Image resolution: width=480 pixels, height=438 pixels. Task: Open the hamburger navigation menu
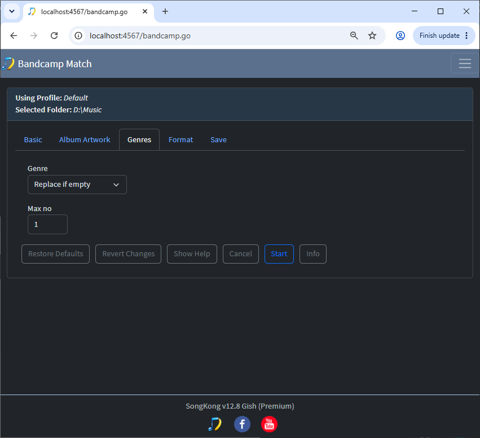pos(465,63)
